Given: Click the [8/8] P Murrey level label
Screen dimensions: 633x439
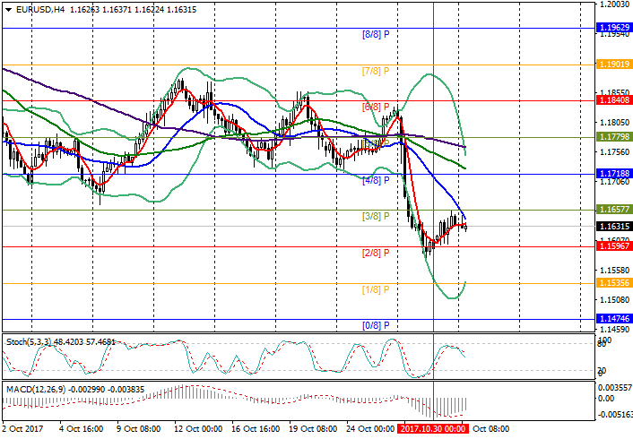Looking at the screenshot, I should 377,34.
